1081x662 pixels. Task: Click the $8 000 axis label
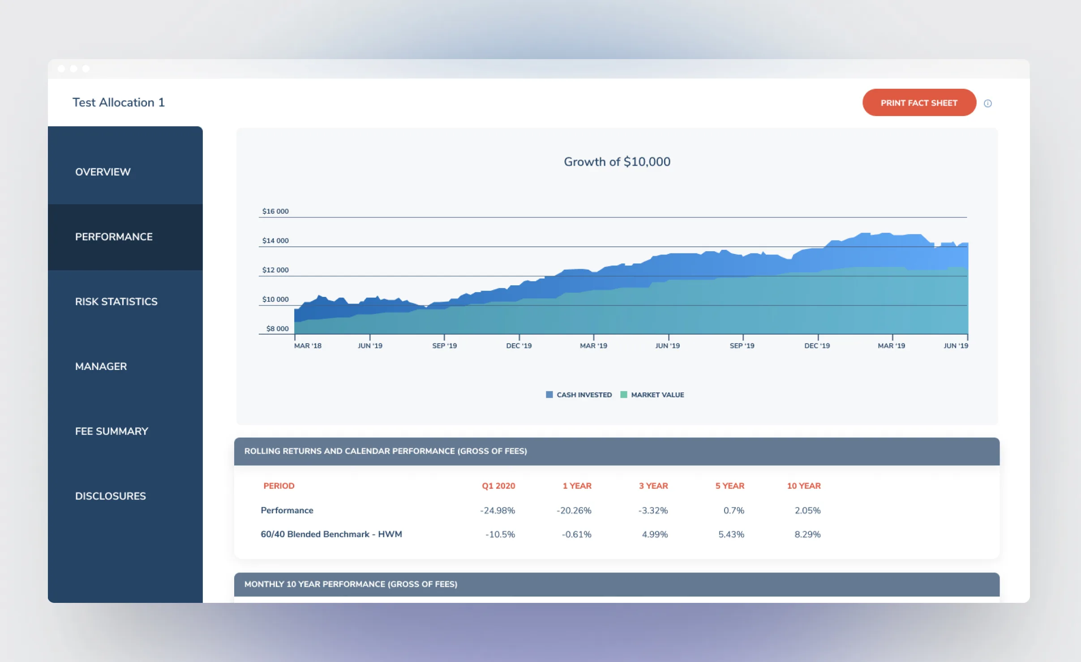pos(277,328)
